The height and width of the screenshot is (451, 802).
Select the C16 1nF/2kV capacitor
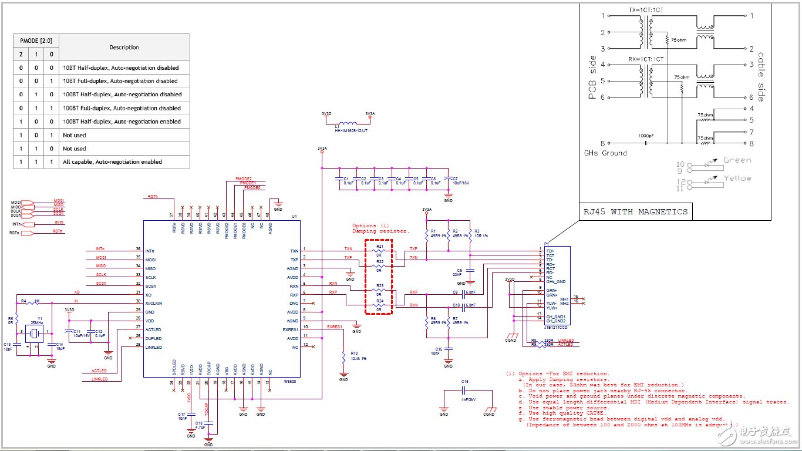pos(465,390)
